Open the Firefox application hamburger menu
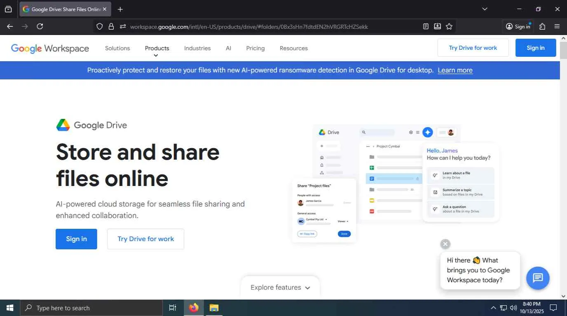The height and width of the screenshot is (316, 567). 557,26
